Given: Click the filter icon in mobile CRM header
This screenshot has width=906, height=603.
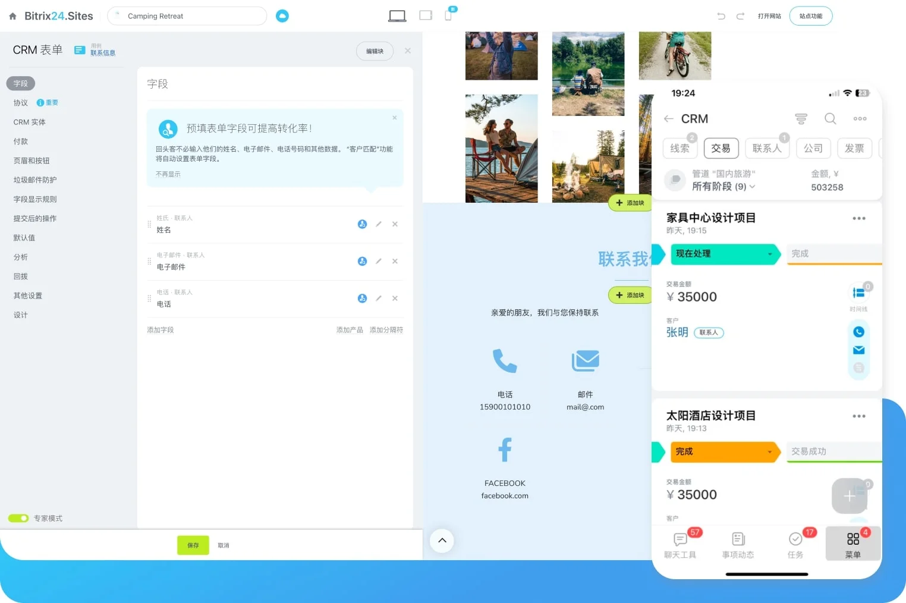Looking at the screenshot, I should (801, 119).
